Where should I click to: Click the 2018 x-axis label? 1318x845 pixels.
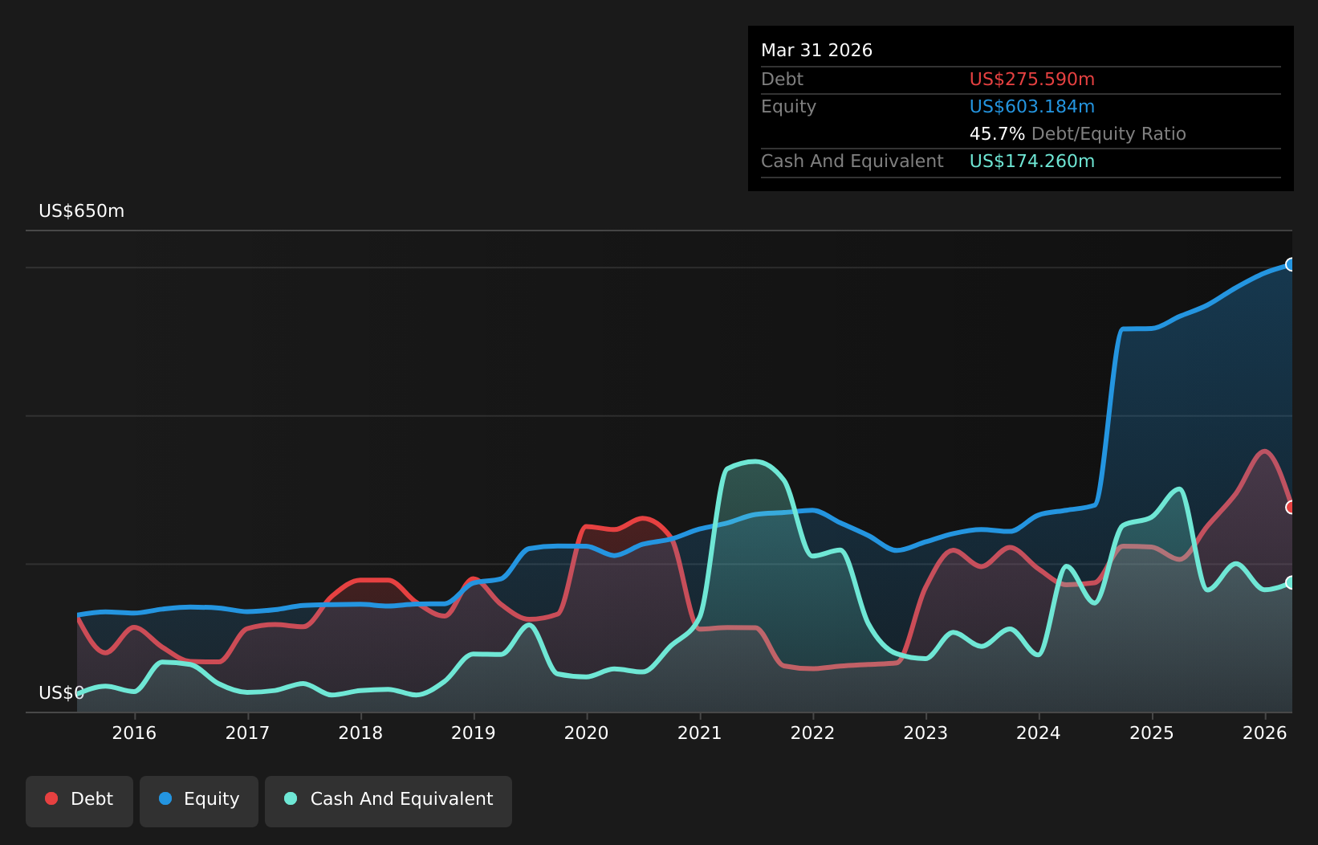(360, 733)
